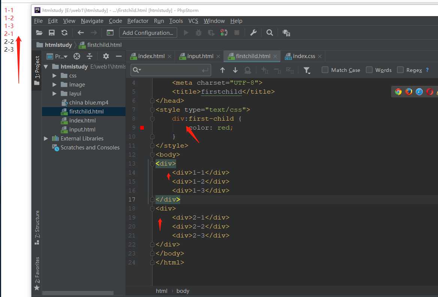Switch to the index.css editor tab
Image resolution: width=438 pixels, height=297 pixels.
(x=303, y=56)
